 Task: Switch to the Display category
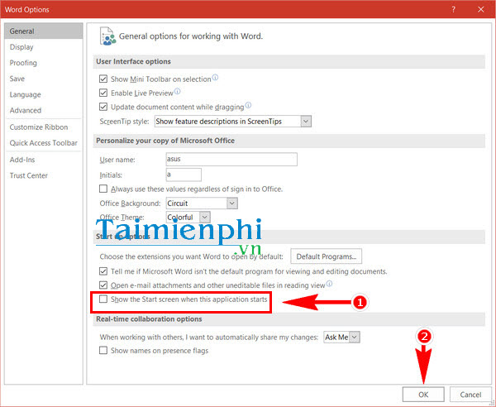tap(22, 47)
